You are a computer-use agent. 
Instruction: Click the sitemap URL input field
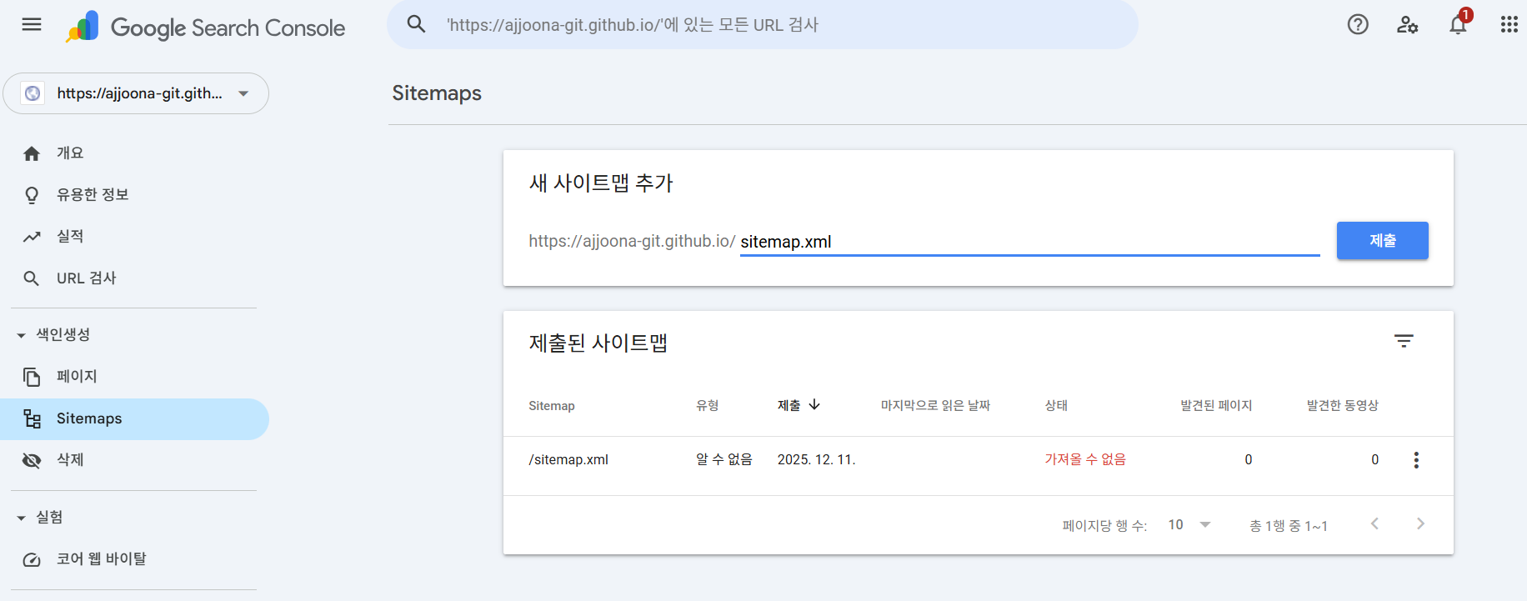coord(1029,242)
